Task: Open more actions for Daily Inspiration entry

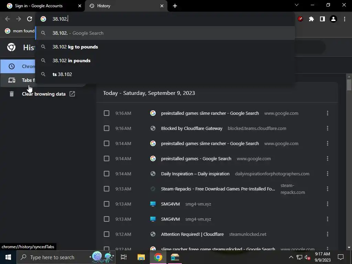Action: [328, 174]
